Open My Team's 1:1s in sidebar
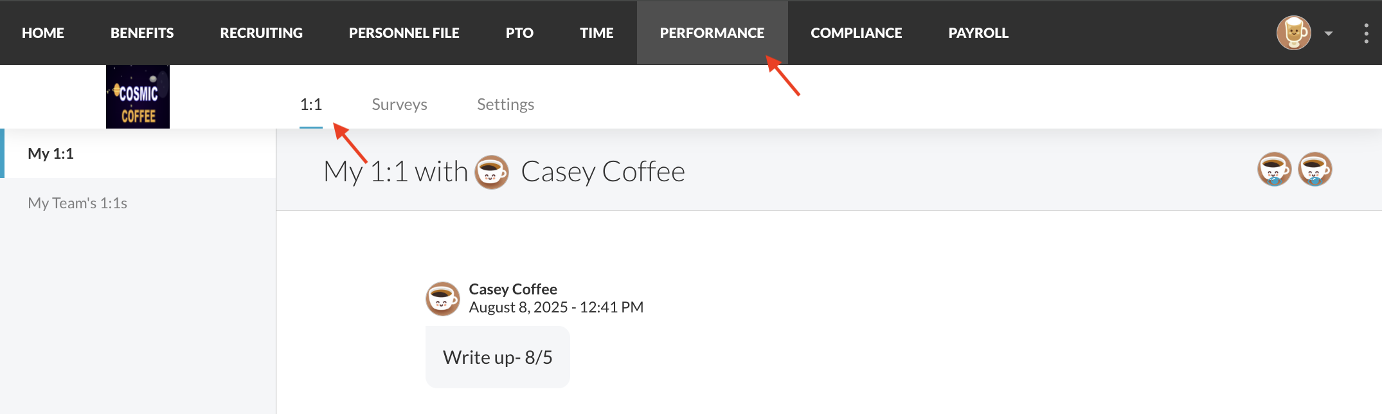The width and height of the screenshot is (1382, 414). pyautogui.click(x=77, y=203)
